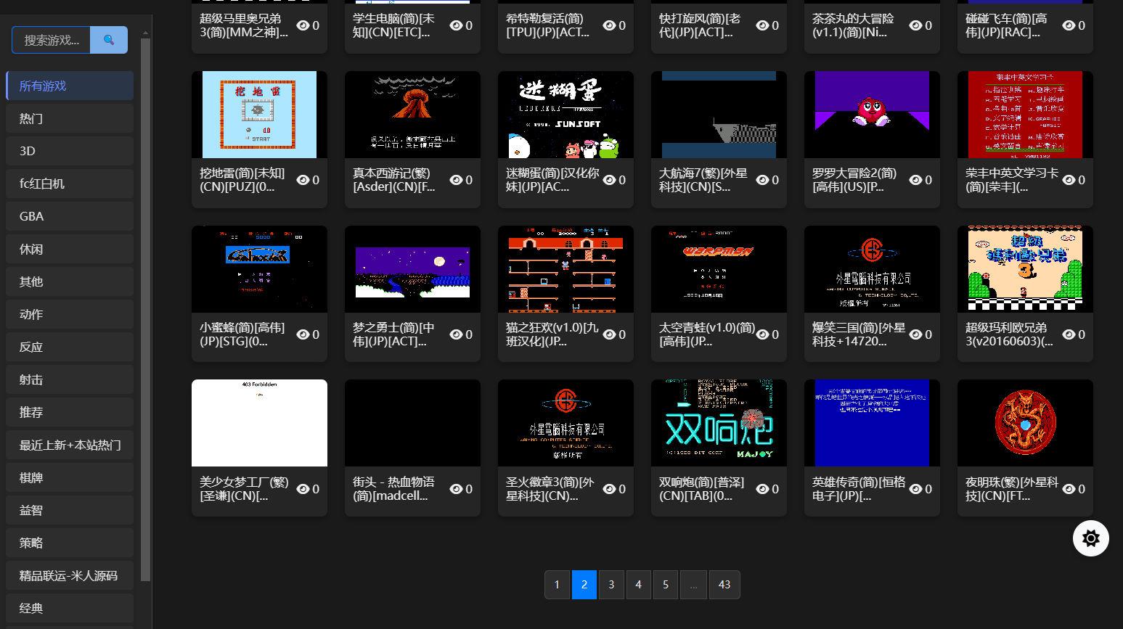Image resolution: width=1123 pixels, height=629 pixels.
Task: Click eye icon on 罗罗大冒险2 card
Action: pos(915,180)
